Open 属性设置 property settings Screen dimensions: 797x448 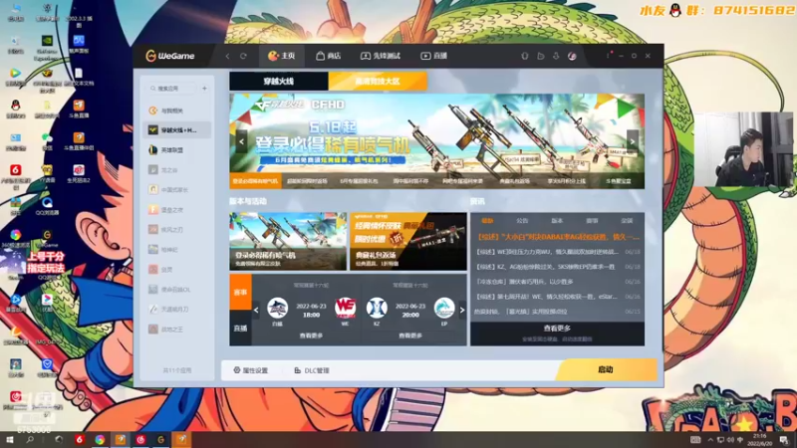click(251, 370)
